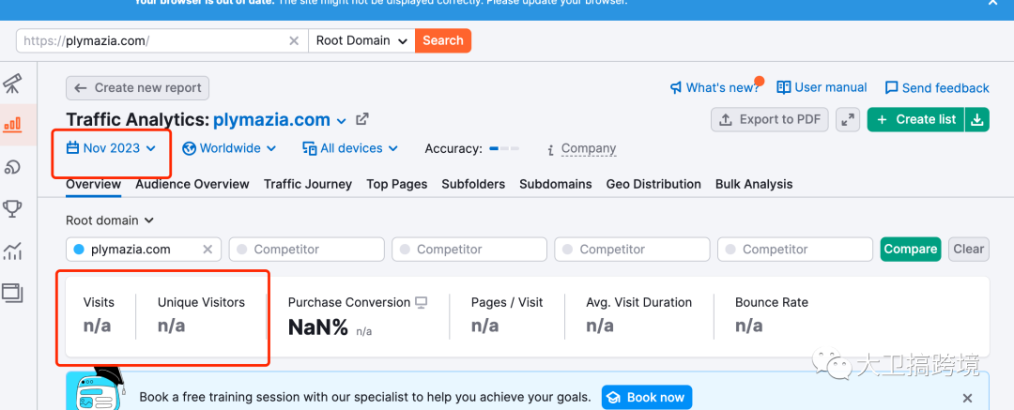Dismiss the training session banner
1014x410 pixels.
pos(967,398)
